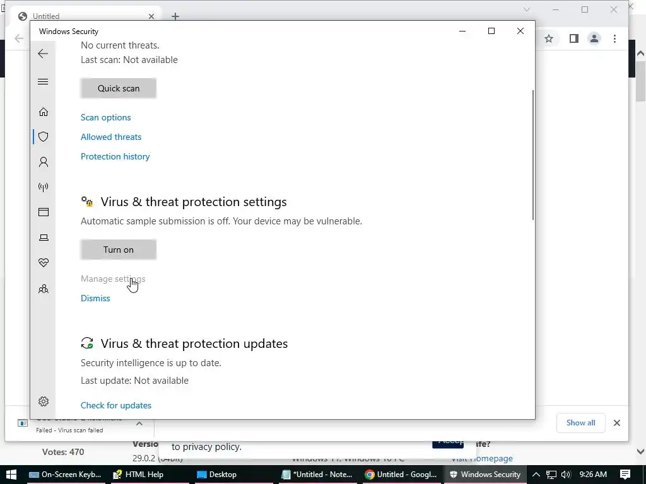The height and width of the screenshot is (484, 646).
Task: Show all downloads in Chrome
Action: [x=580, y=423]
